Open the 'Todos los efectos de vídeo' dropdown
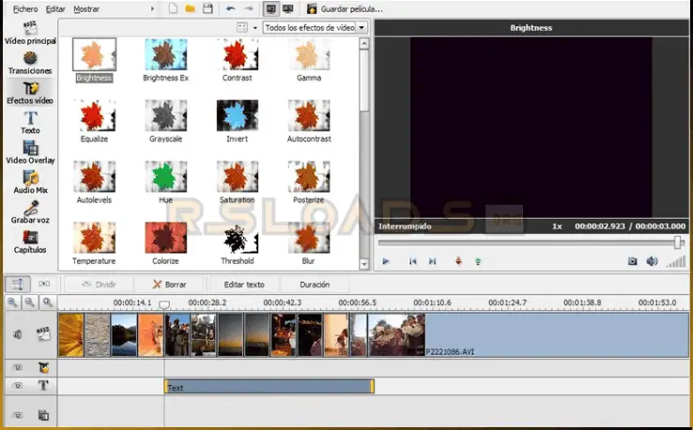The height and width of the screenshot is (430, 693). coord(315,28)
